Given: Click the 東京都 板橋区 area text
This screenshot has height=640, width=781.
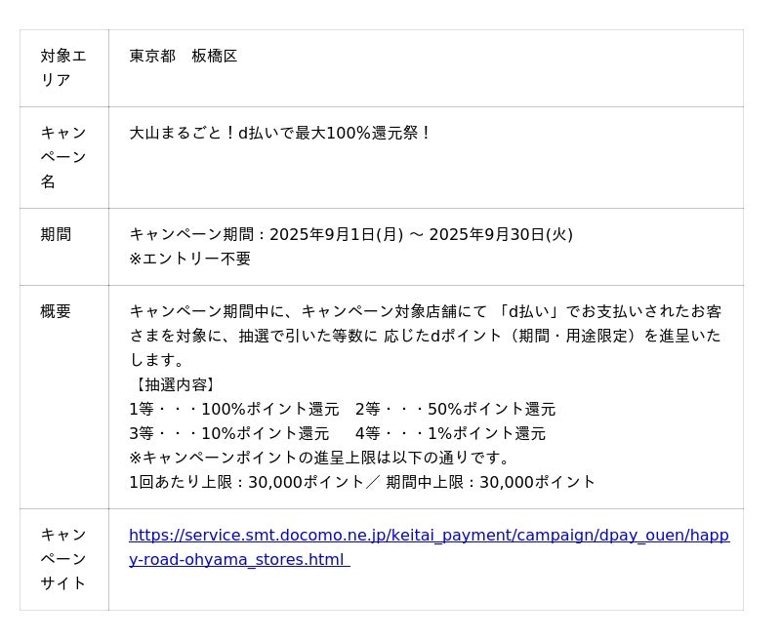Looking at the screenshot, I should [x=184, y=57].
